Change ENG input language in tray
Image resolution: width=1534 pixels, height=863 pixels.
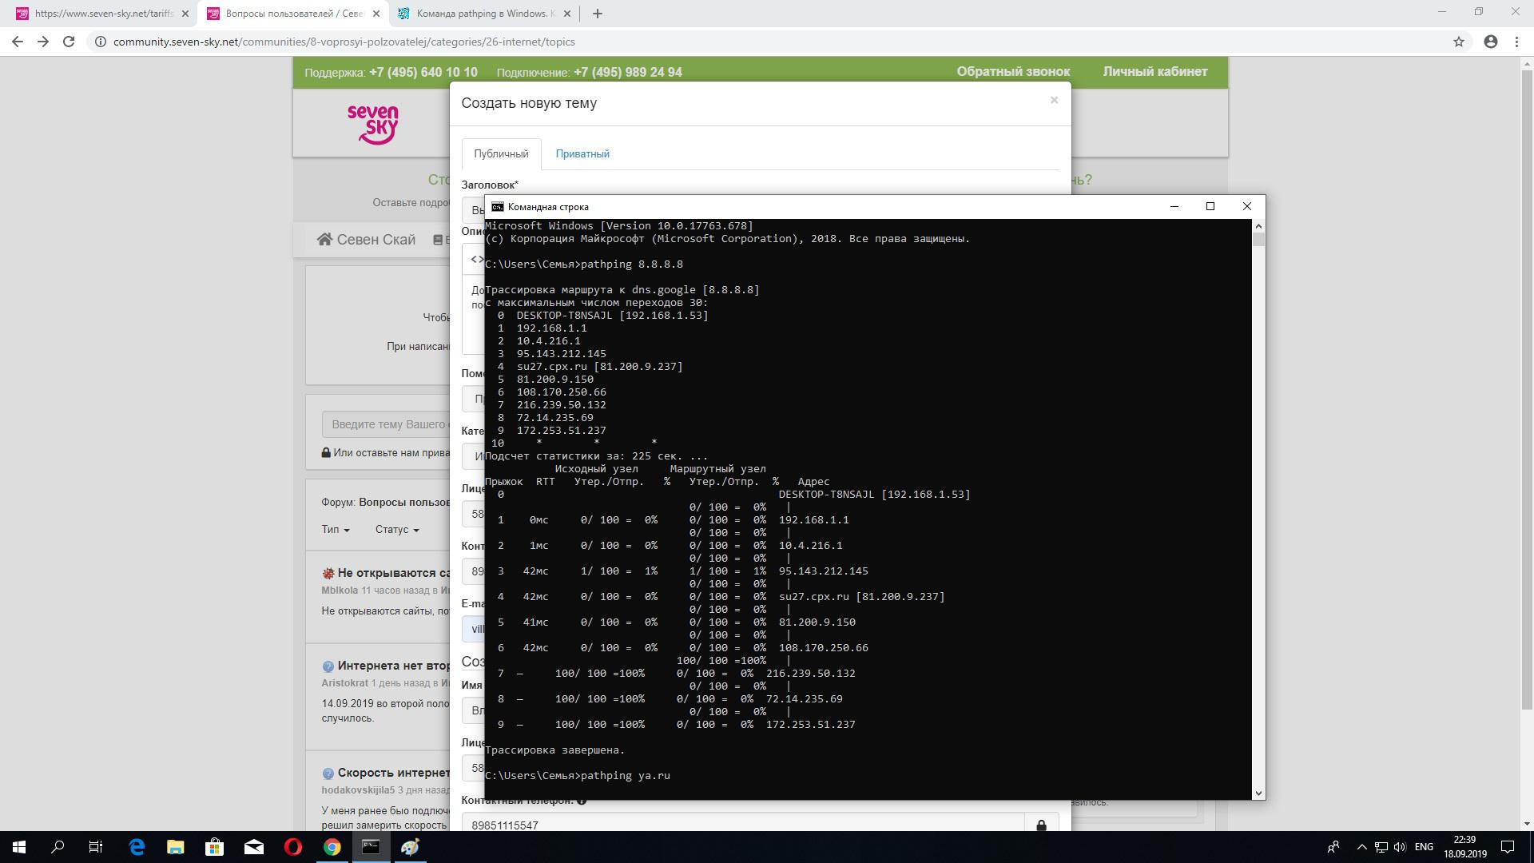pyautogui.click(x=1424, y=847)
